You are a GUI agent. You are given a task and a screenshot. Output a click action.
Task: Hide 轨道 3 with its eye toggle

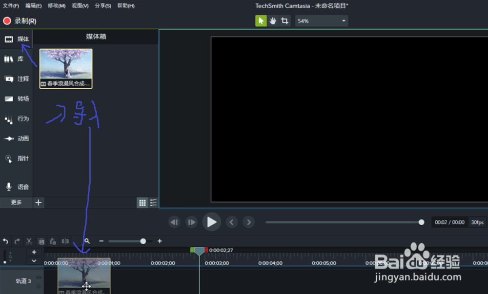40,278
